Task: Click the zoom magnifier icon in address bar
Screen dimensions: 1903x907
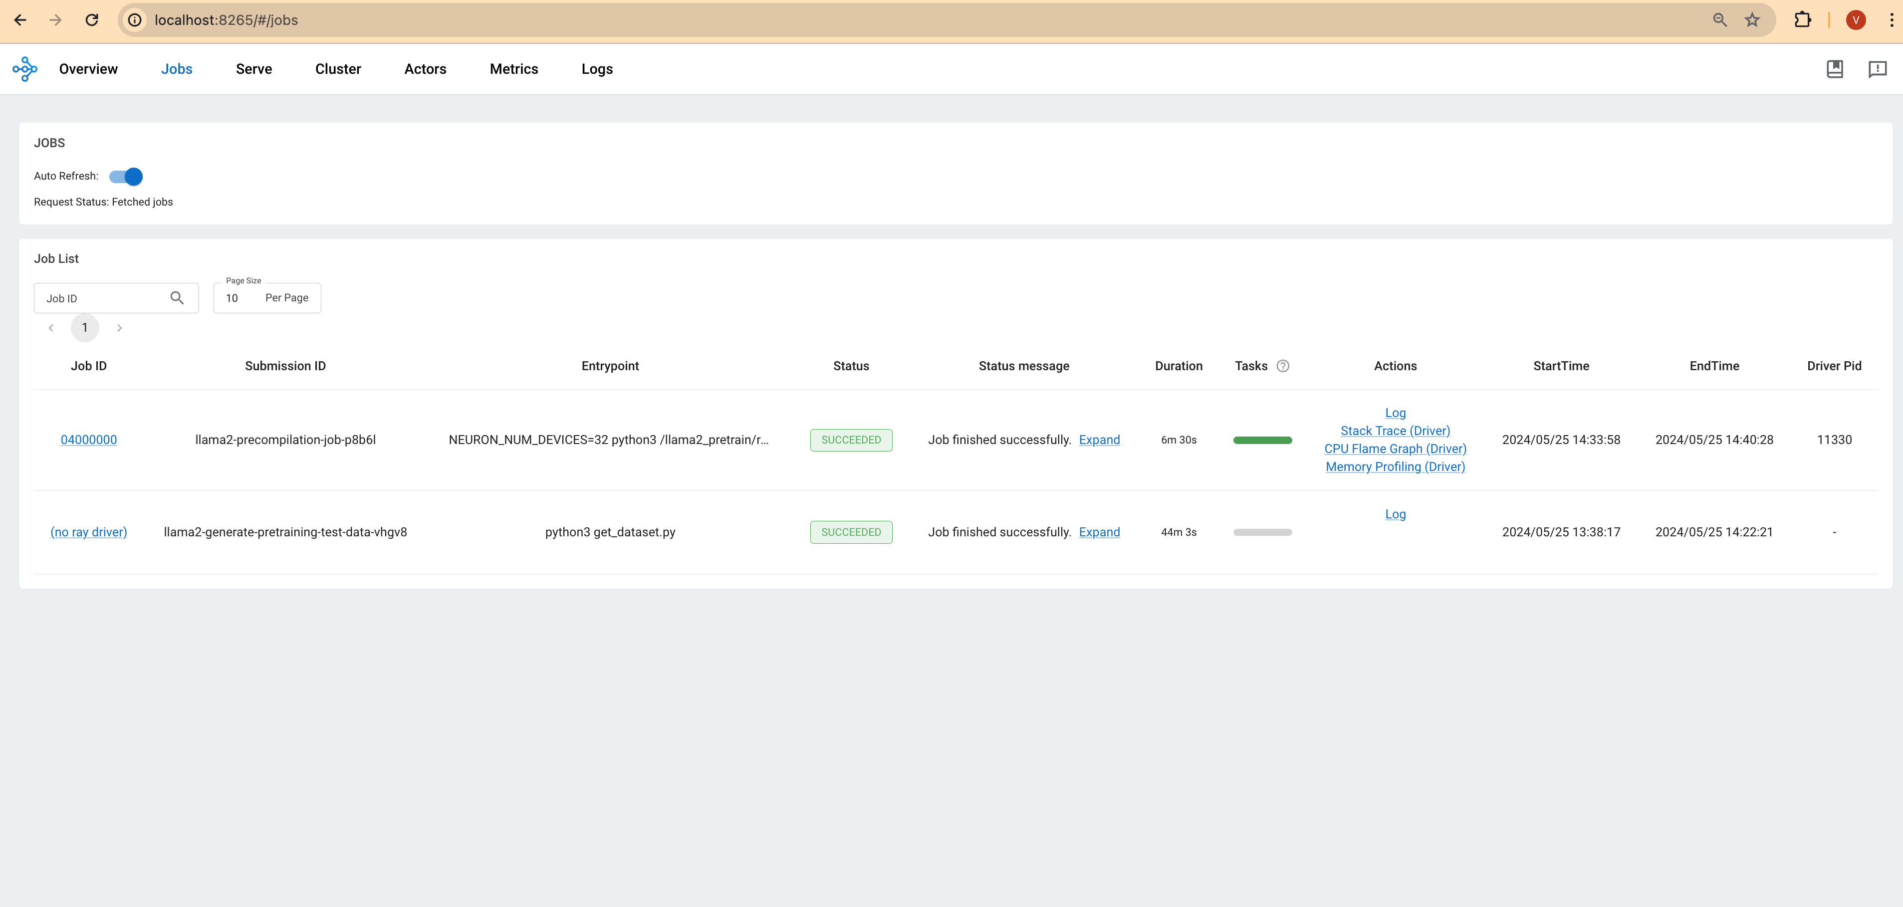Action: coord(1720,20)
